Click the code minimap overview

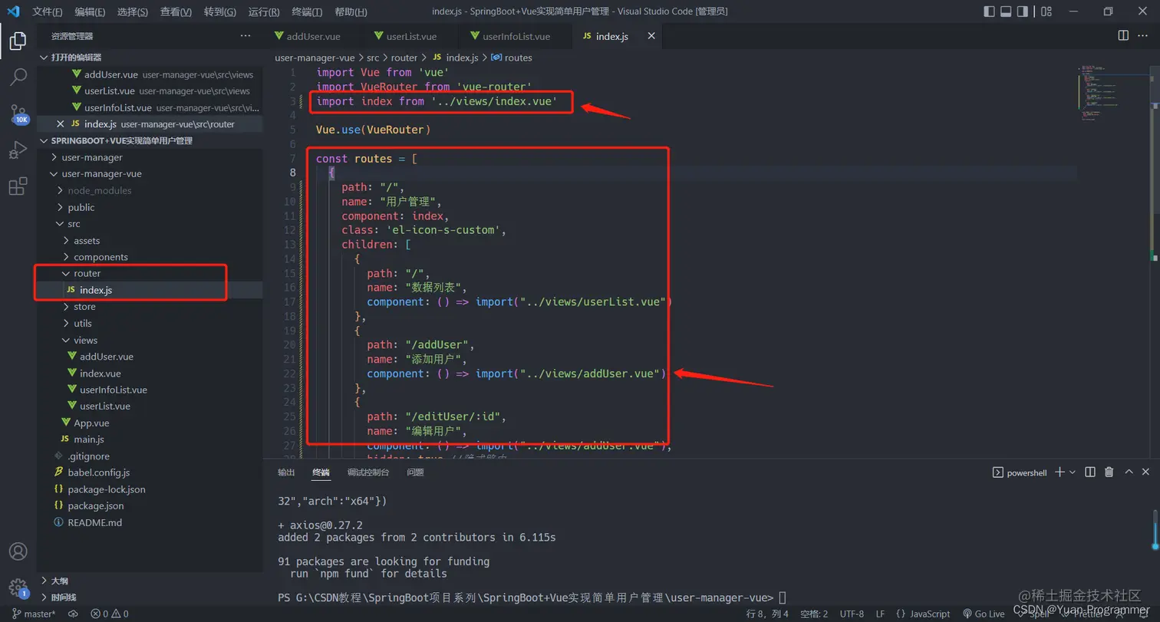point(1113,92)
